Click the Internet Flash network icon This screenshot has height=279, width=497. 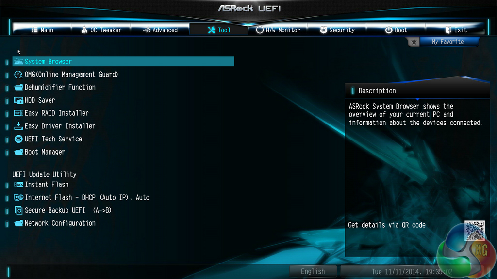point(18,198)
